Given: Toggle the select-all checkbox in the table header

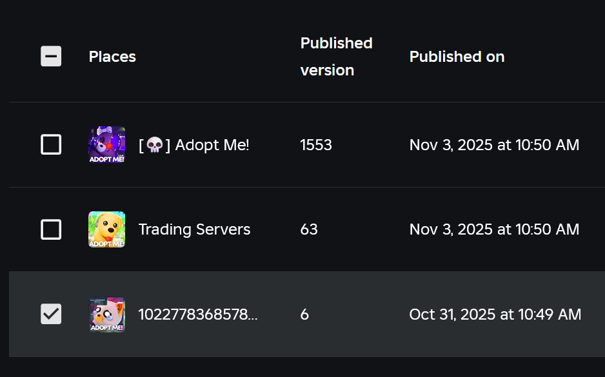Looking at the screenshot, I should click(x=51, y=56).
